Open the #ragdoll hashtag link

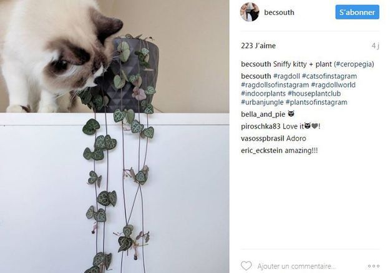pos(286,76)
